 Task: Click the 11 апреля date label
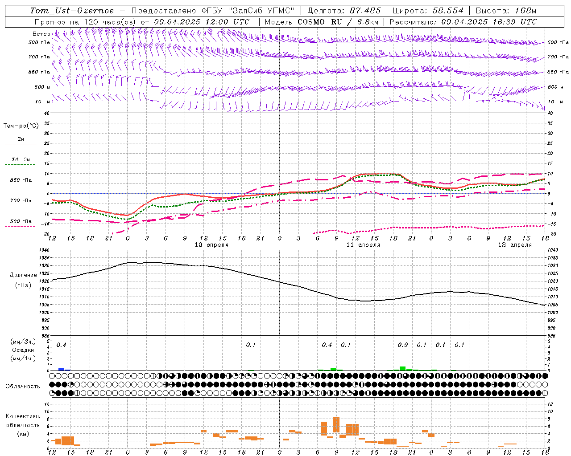coord(363,245)
